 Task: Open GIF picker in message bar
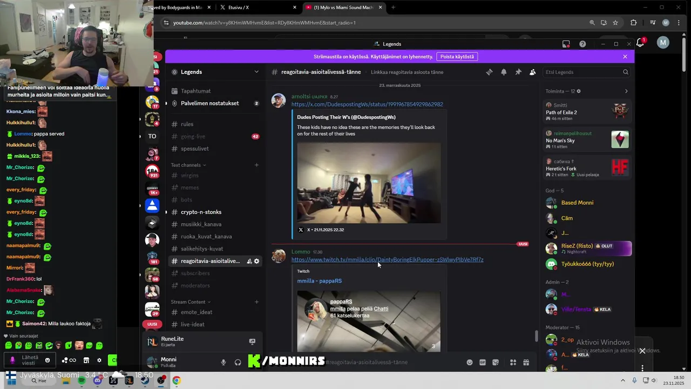(483, 362)
